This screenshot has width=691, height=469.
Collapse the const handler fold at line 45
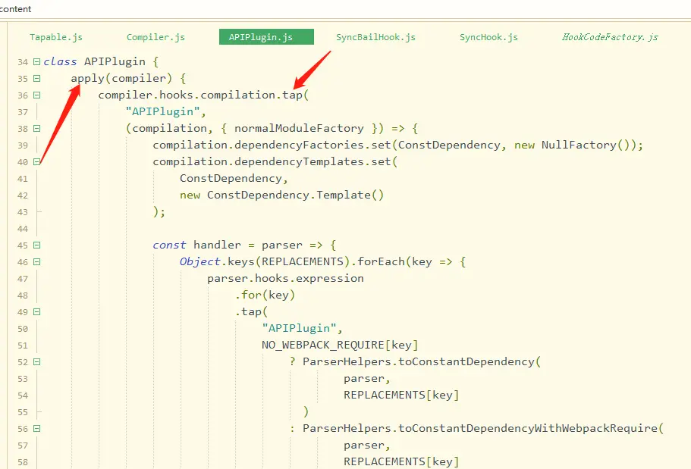pyautogui.click(x=36, y=245)
